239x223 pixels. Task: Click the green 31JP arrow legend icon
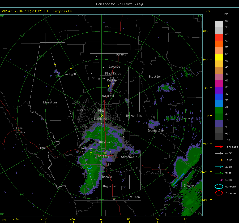219,173
